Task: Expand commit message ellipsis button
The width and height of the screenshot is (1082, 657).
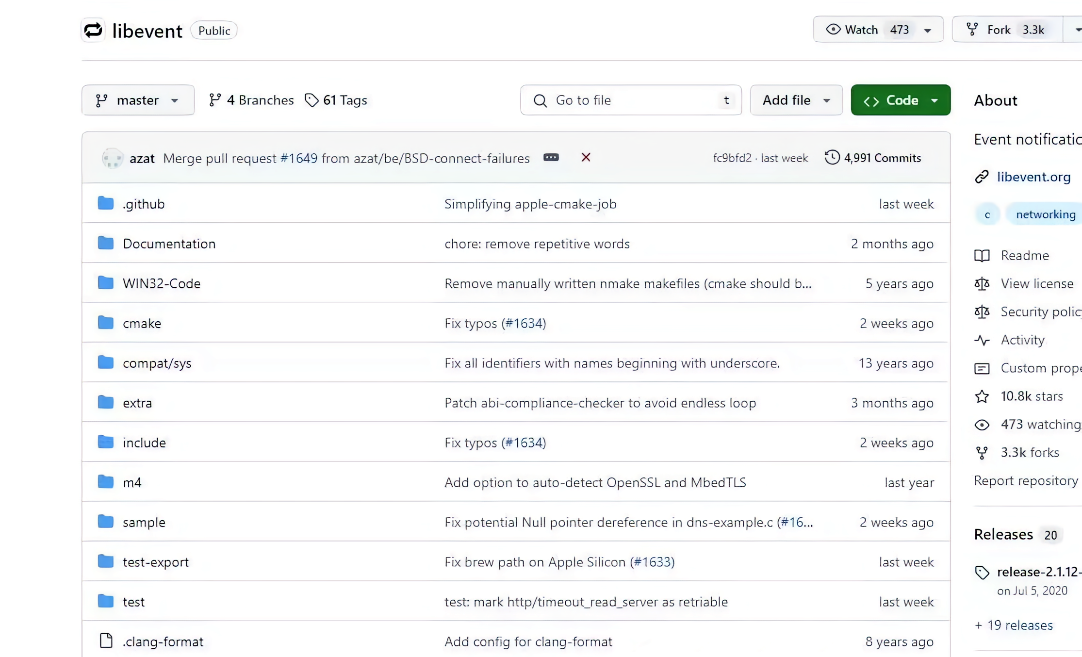Action: tap(551, 157)
